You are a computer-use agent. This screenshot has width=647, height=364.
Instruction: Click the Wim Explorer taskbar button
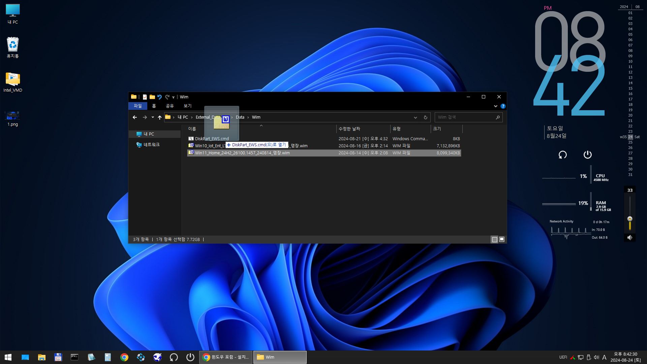(280, 357)
